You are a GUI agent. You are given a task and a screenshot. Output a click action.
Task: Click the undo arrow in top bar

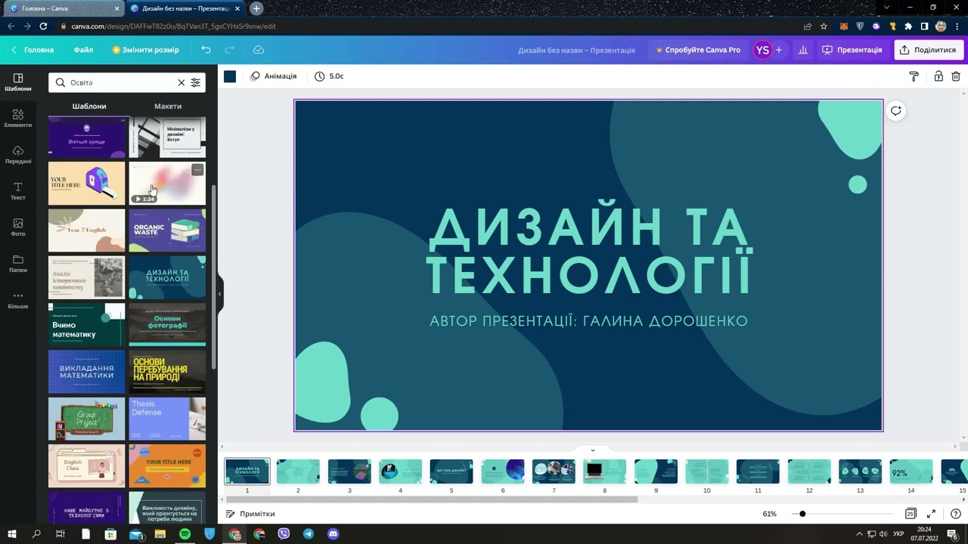coord(206,50)
